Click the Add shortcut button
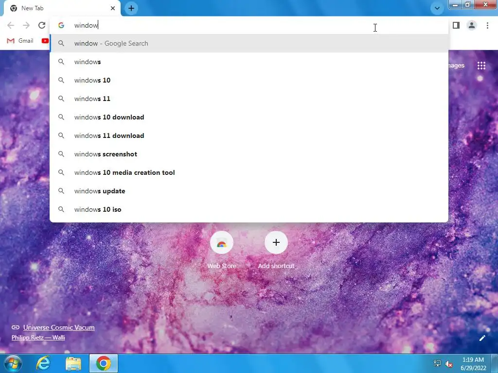The image size is (498, 373). [276, 251]
